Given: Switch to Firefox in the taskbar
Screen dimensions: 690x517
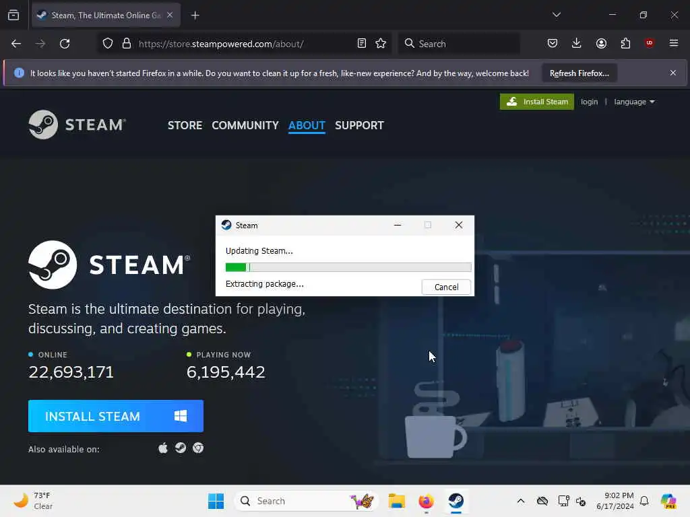Looking at the screenshot, I should [426, 501].
